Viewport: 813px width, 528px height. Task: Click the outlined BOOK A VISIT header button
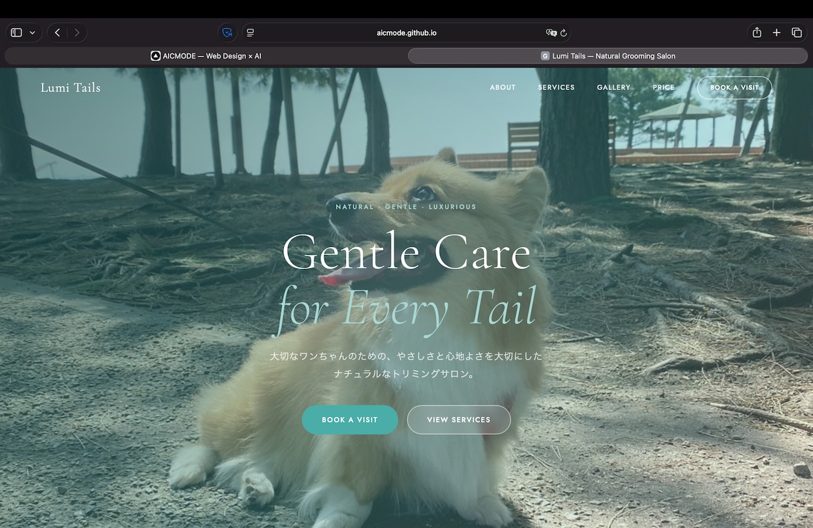pos(734,87)
